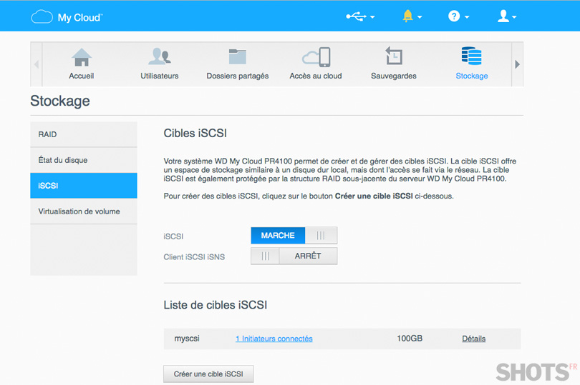Viewport: 580px width, 385px height.
Task: Click the Utilisateurs label in the navigation
Action: click(160, 76)
